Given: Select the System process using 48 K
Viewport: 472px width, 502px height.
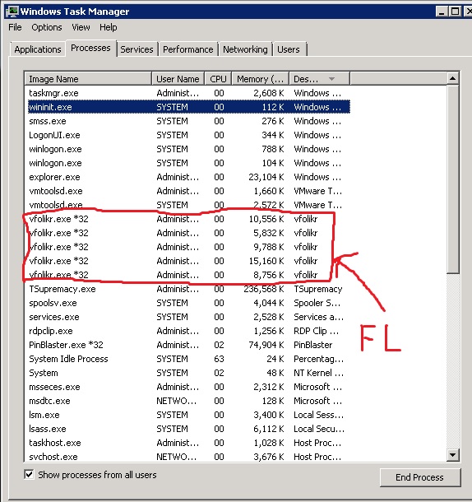Looking at the screenshot, I should pyautogui.click(x=187, y=373).
